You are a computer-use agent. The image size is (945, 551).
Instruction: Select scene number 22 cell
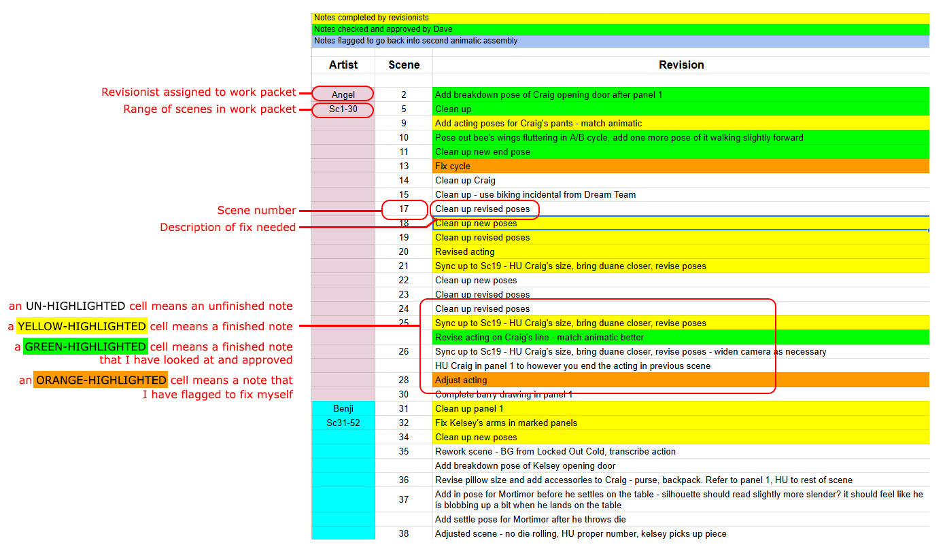pos(404,280)
